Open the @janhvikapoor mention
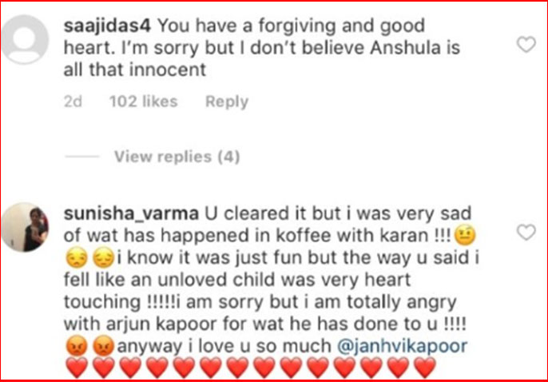Image resolution: width=548 pixels, height=382 pixels. click(x=403, y=346)
